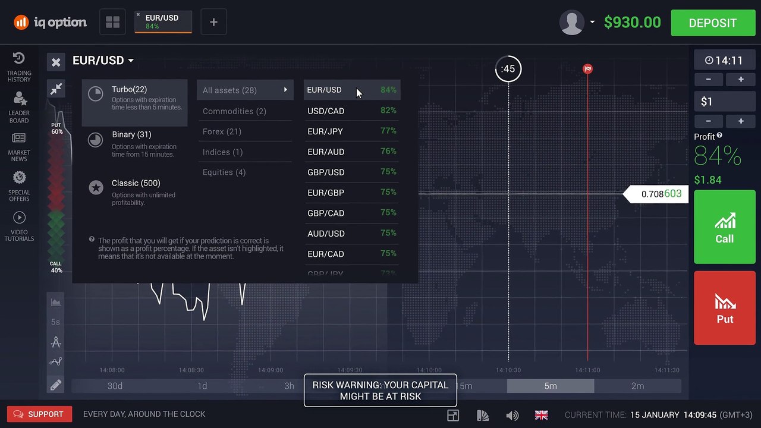Open Video Tutorials in the sidebar
Image resolution: width=761 pixels, height=428 pixels.
(x=19, y=226)
